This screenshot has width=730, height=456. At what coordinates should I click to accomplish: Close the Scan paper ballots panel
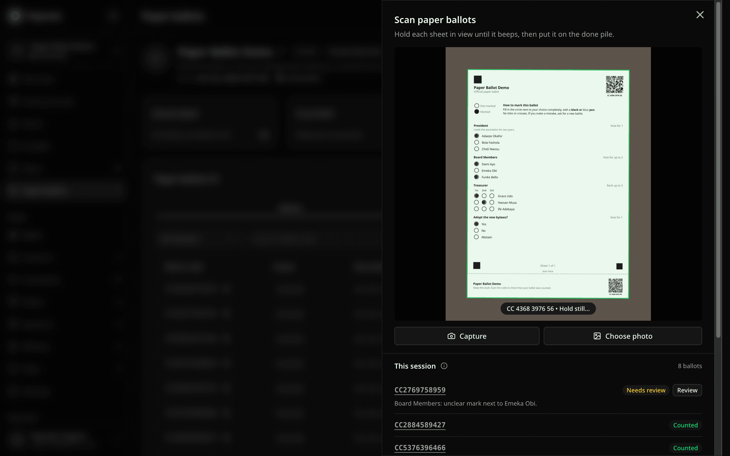click(x=700, y=15)
